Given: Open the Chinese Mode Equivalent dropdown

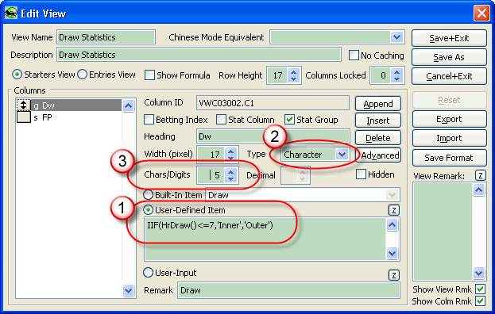Looking at the screenshot, I should 396,37.
